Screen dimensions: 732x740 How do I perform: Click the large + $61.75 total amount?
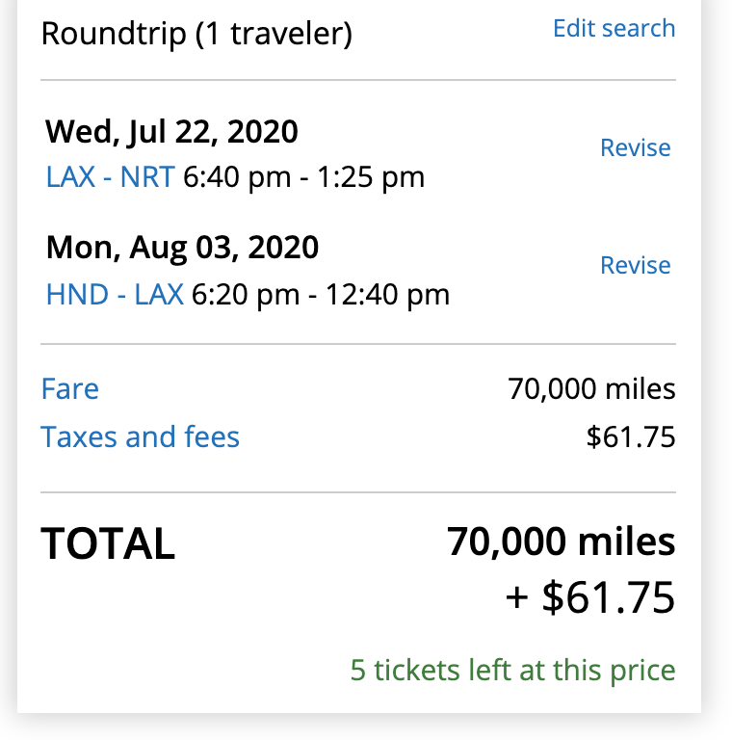(589, 598)
